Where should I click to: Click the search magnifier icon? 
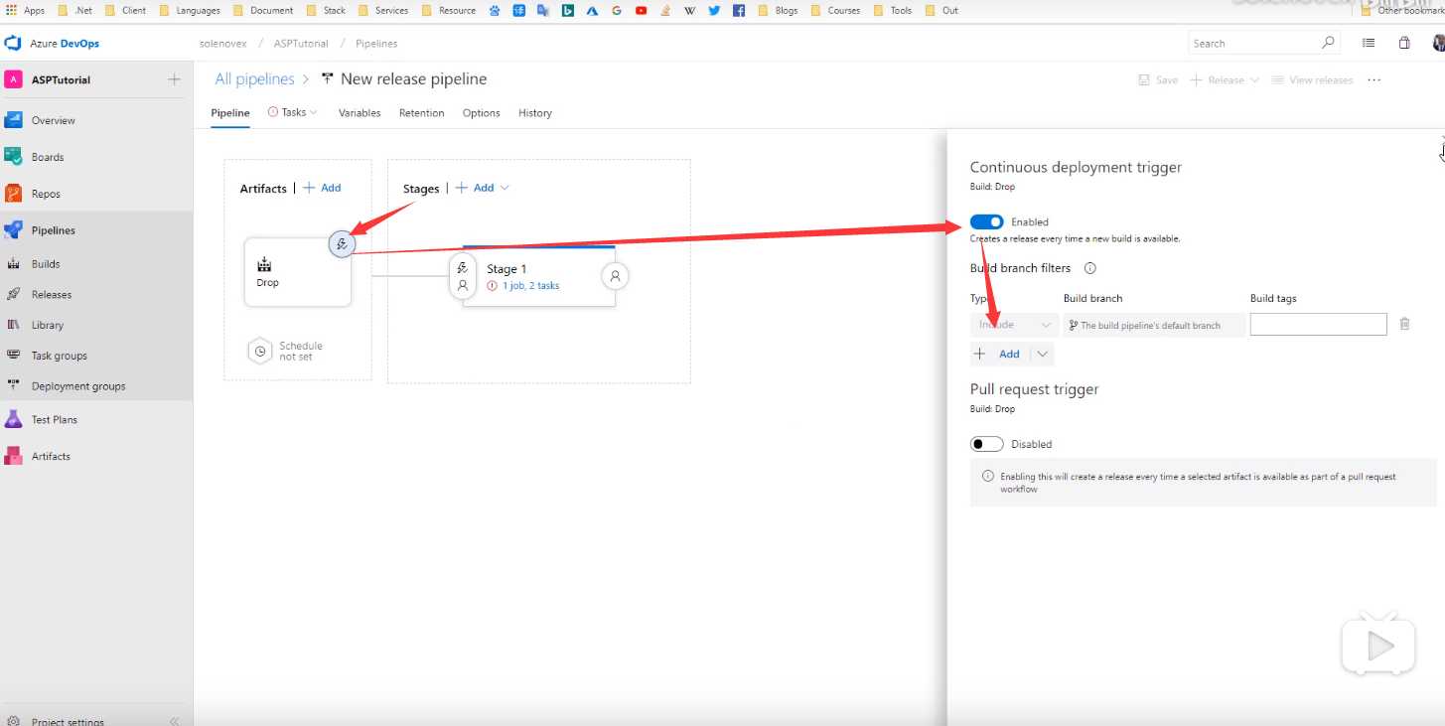(1329, 43)
